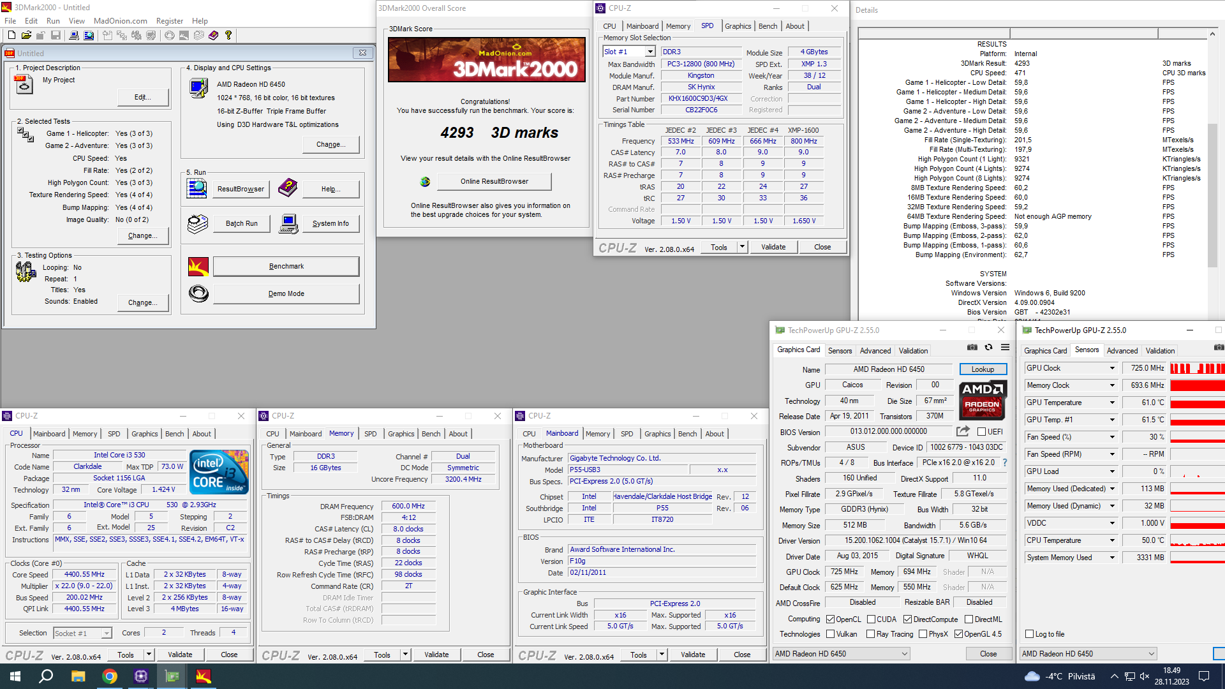Click the globe icon beside Online ResultBrowser

coord(425,182)
